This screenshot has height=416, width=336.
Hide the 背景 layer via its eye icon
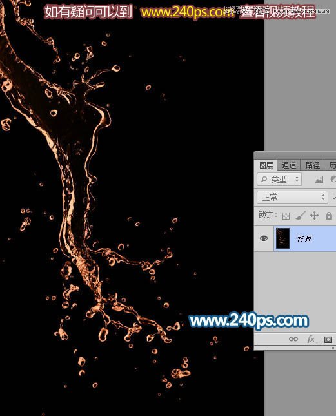pyautogui.click(x=264, y=238)
